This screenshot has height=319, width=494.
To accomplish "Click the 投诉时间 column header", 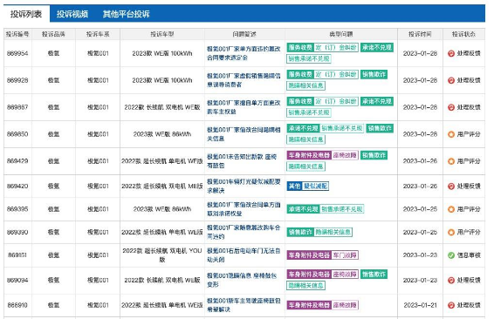I will pyautogui.click(x=420, y=34).
